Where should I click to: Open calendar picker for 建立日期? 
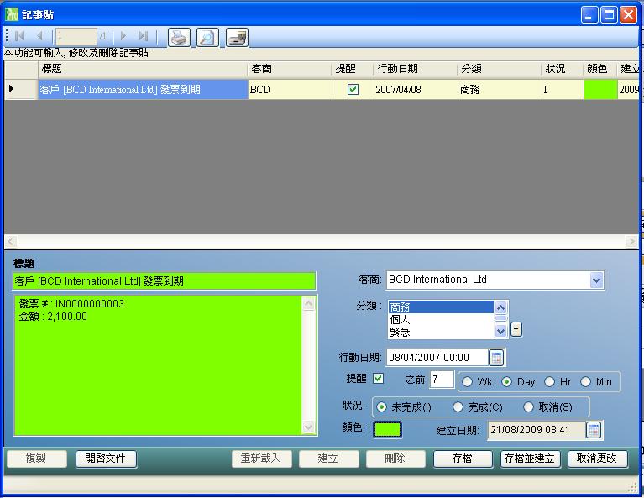click(594, 430)
